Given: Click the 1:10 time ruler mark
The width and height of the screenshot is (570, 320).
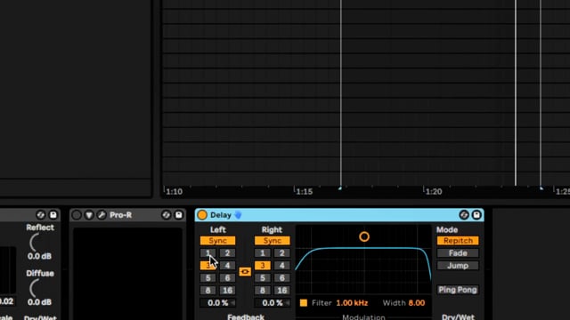Looking at the screenshot, I should click(174, 192).
